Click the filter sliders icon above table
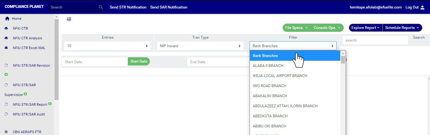 pyautogui.click(x=69, y=19)
